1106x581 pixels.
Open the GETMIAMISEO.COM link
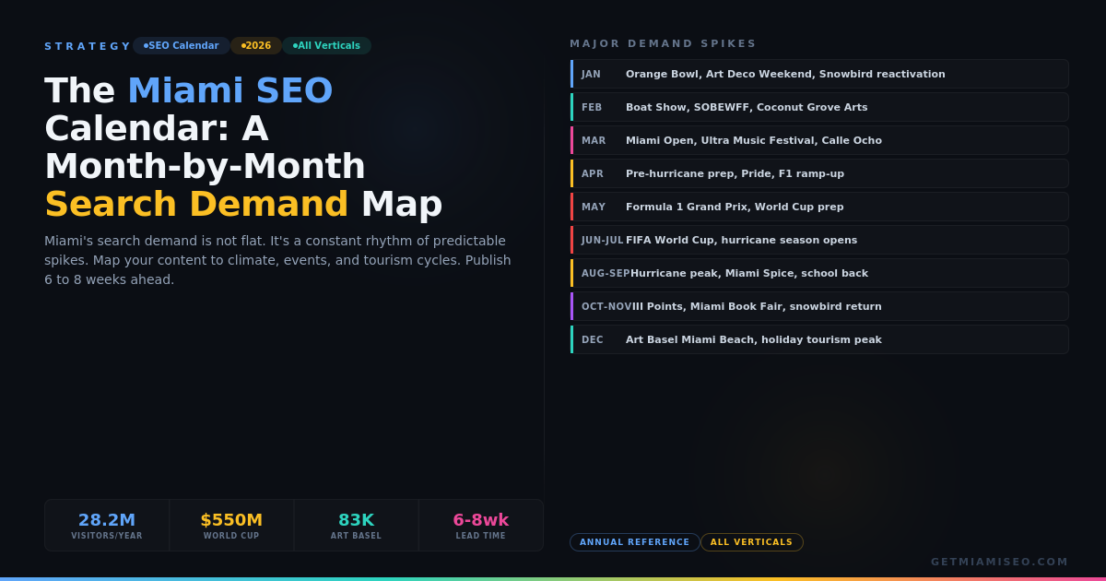998,561
